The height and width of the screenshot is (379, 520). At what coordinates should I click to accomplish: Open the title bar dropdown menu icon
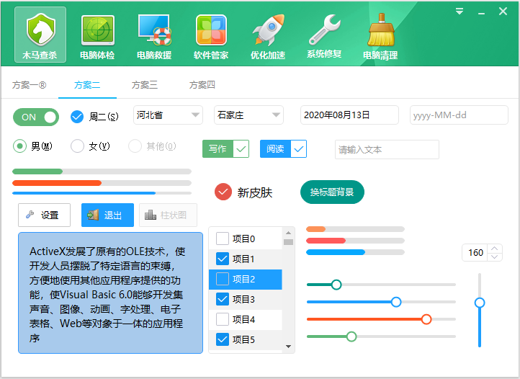click(x=460, y=12)
